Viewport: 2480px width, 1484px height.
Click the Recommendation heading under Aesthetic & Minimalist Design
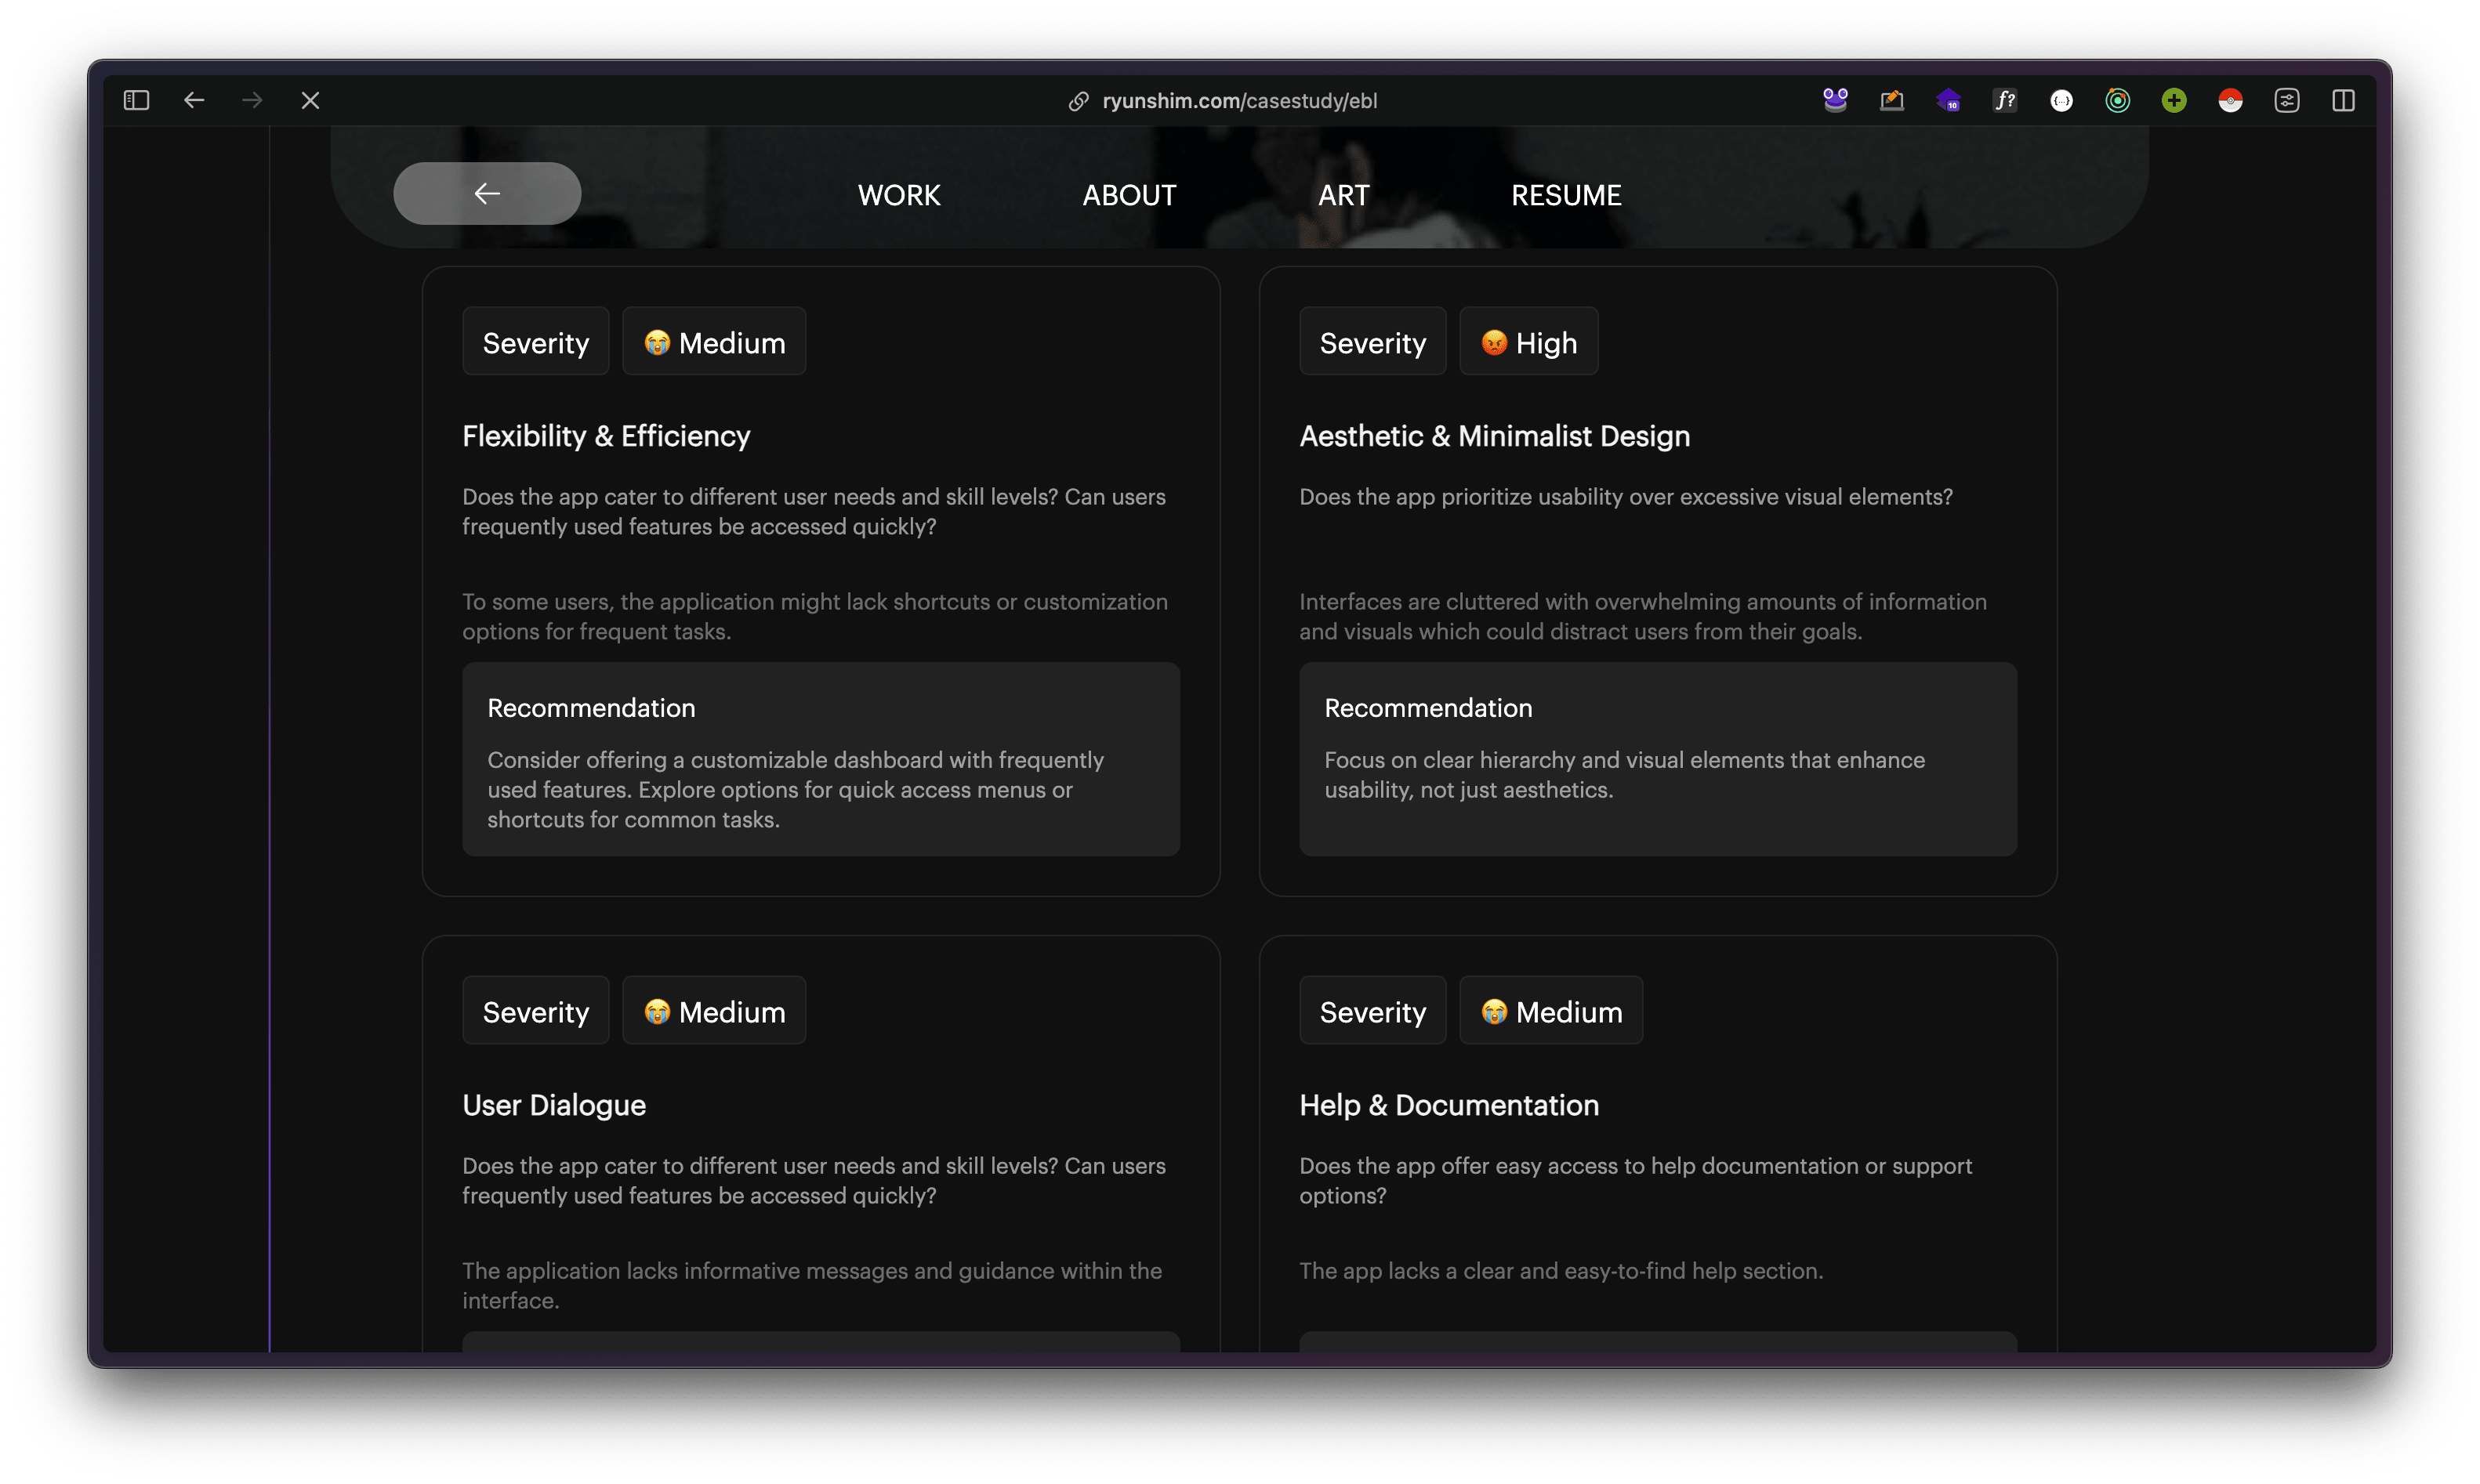1427,708
